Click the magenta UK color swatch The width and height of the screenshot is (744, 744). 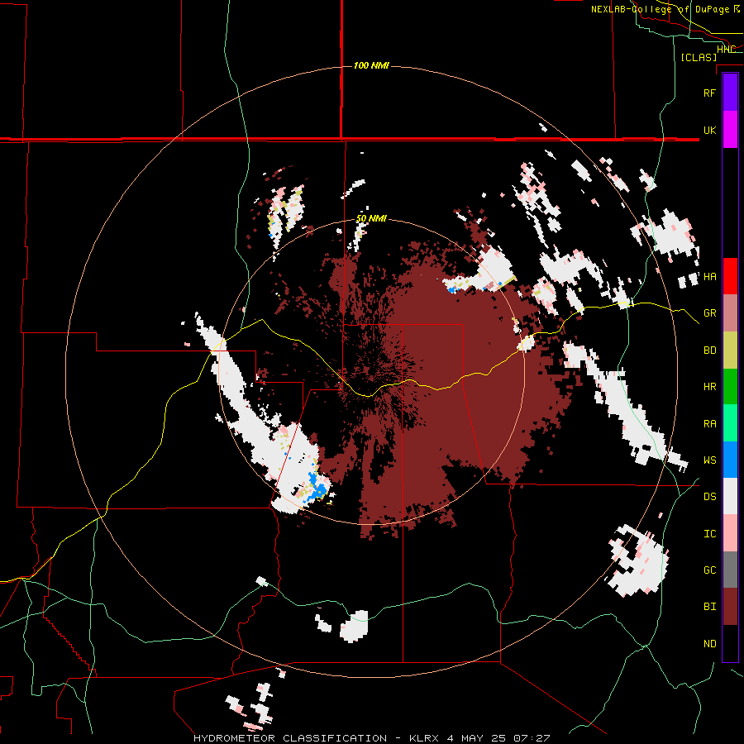click(x=730, y=130)
